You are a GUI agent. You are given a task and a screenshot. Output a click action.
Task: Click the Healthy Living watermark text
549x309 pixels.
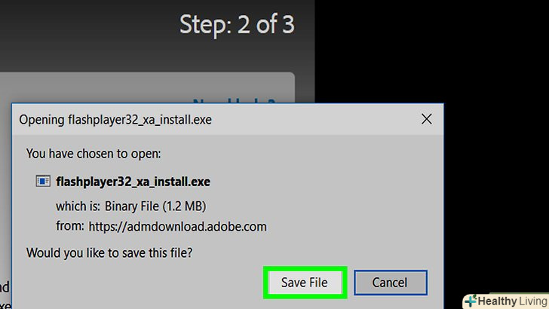[513, 301]
